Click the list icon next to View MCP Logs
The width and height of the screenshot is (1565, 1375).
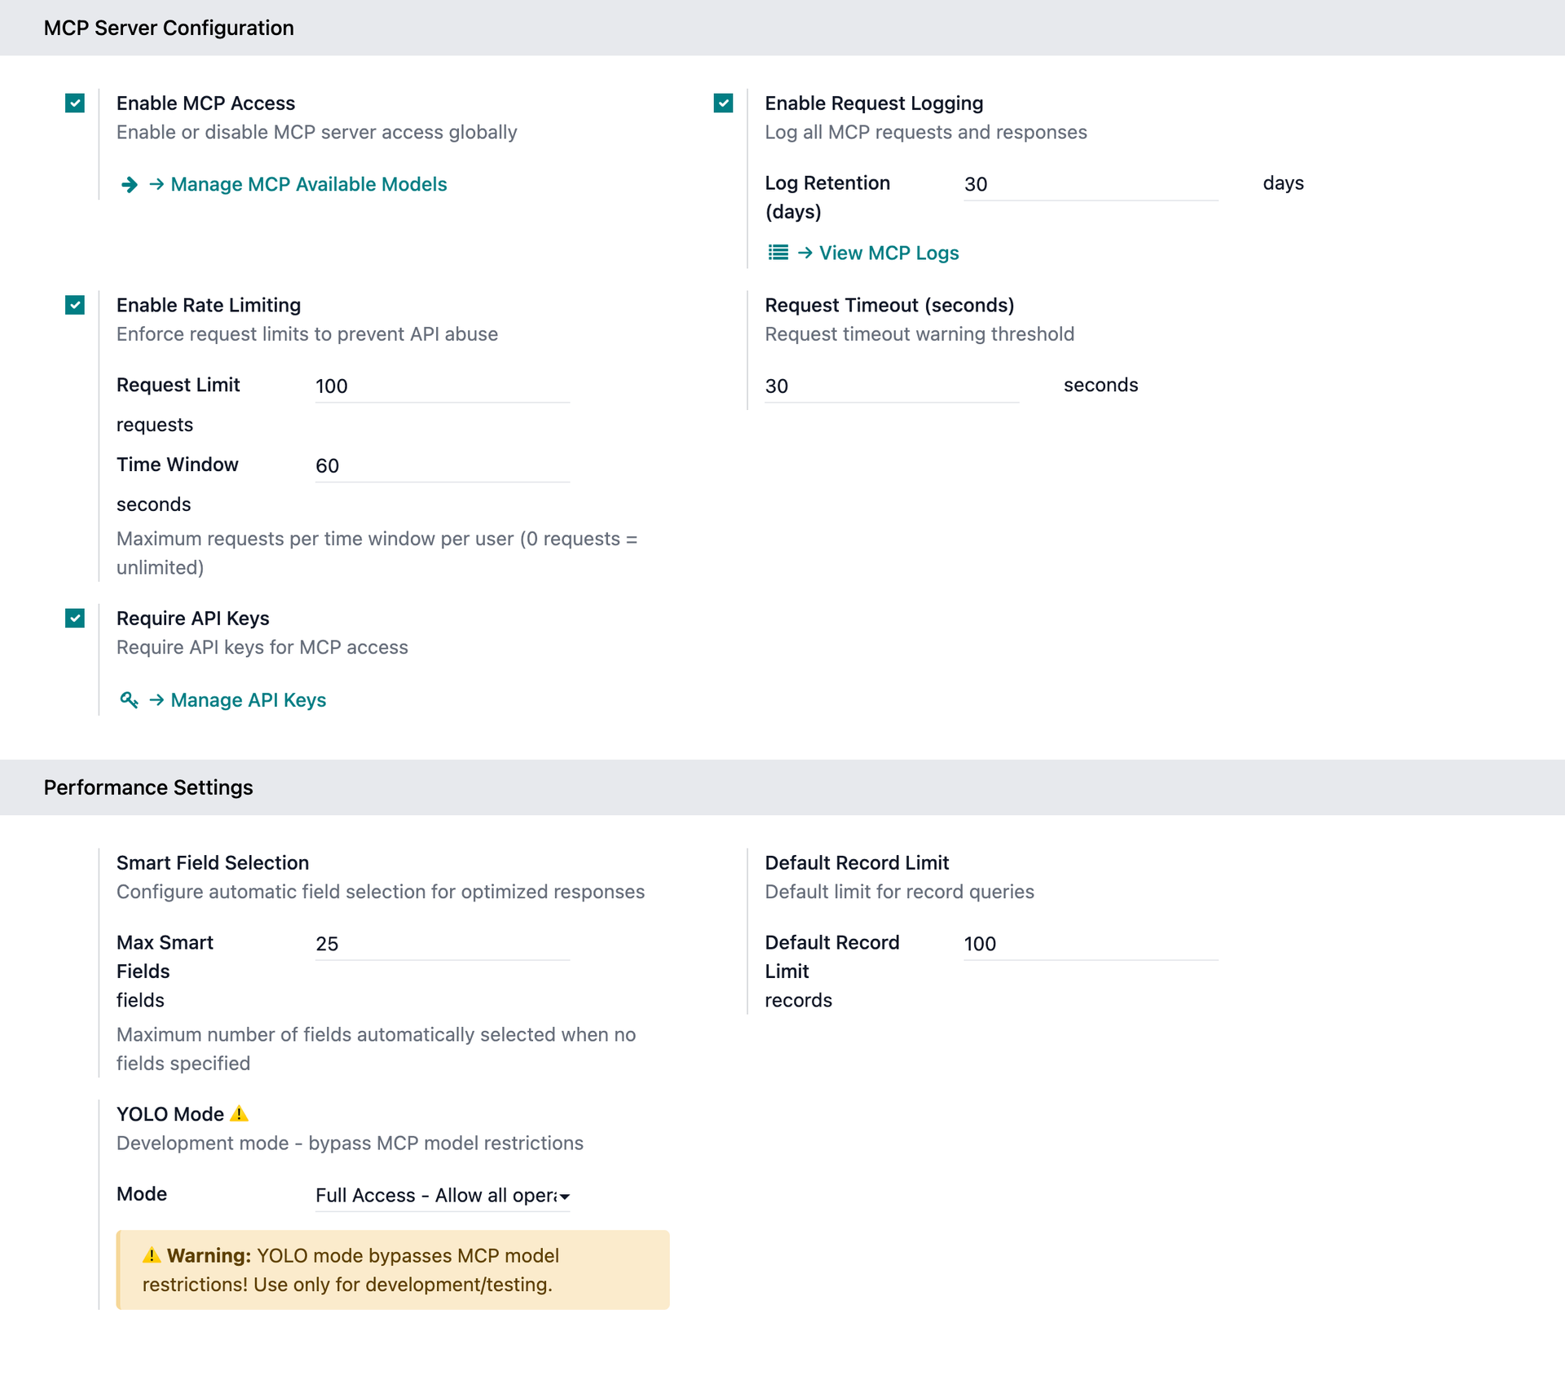[778, 253]
